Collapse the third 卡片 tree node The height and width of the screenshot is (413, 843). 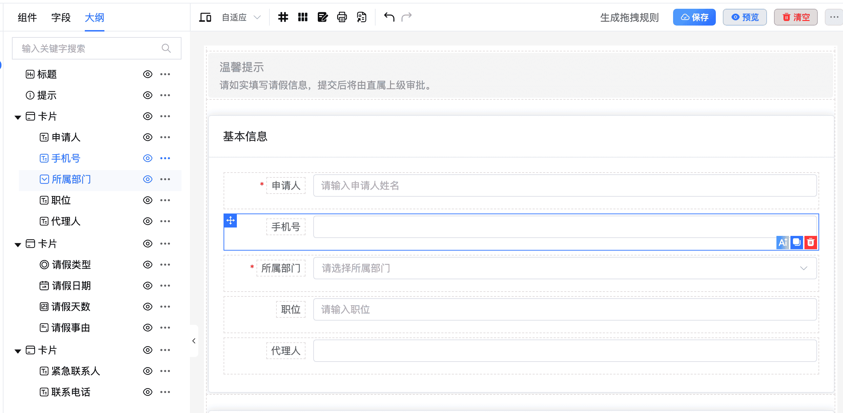[x=18, y=351]
